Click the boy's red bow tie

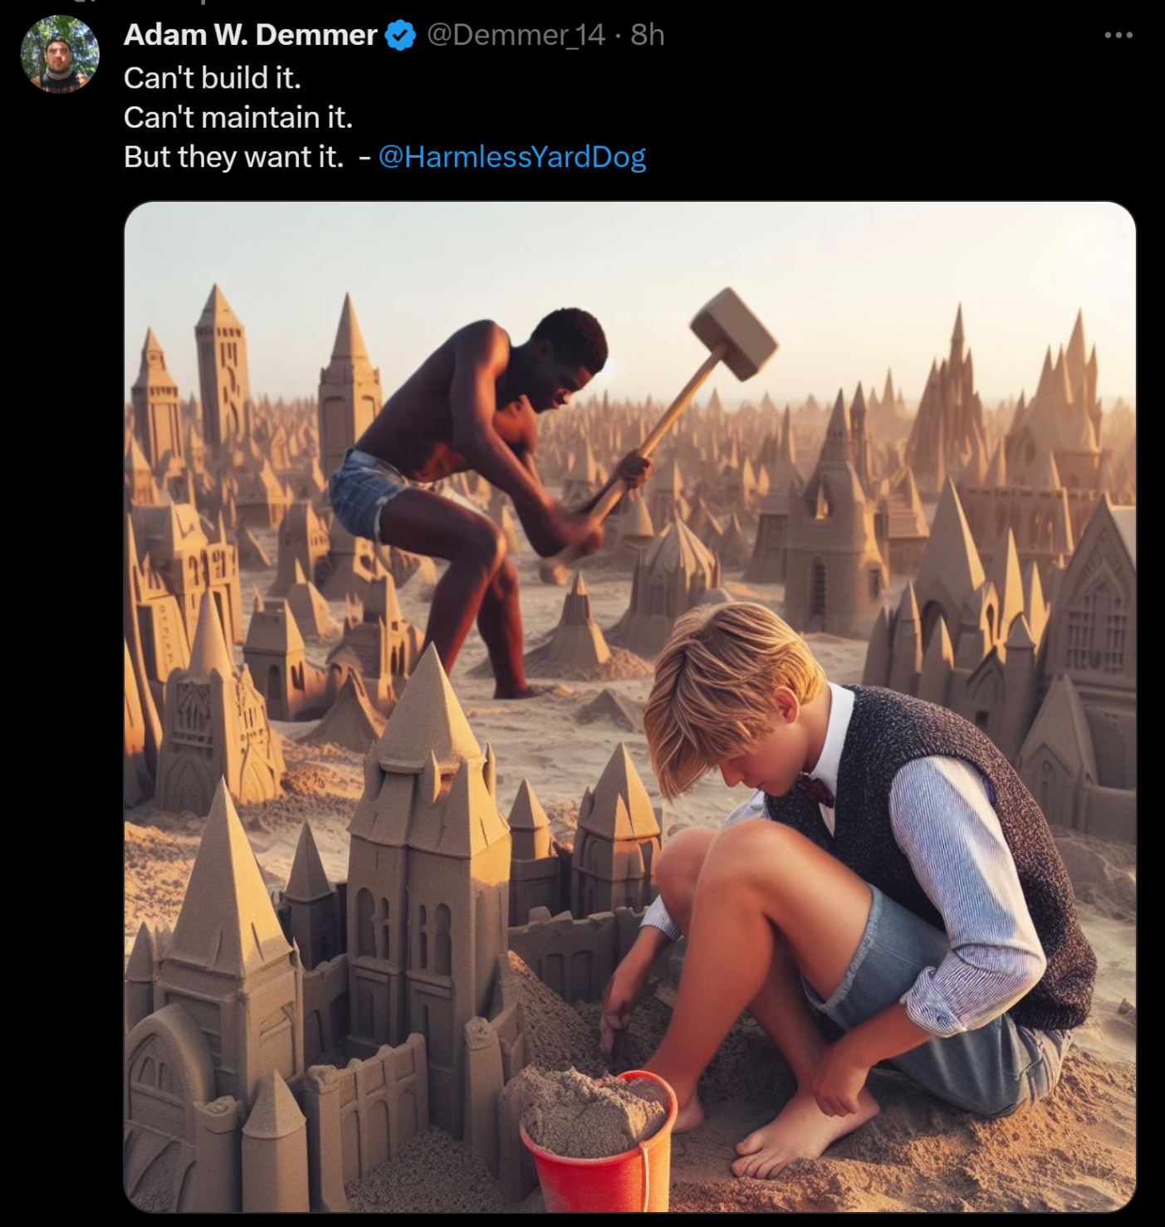pos(815,789)
